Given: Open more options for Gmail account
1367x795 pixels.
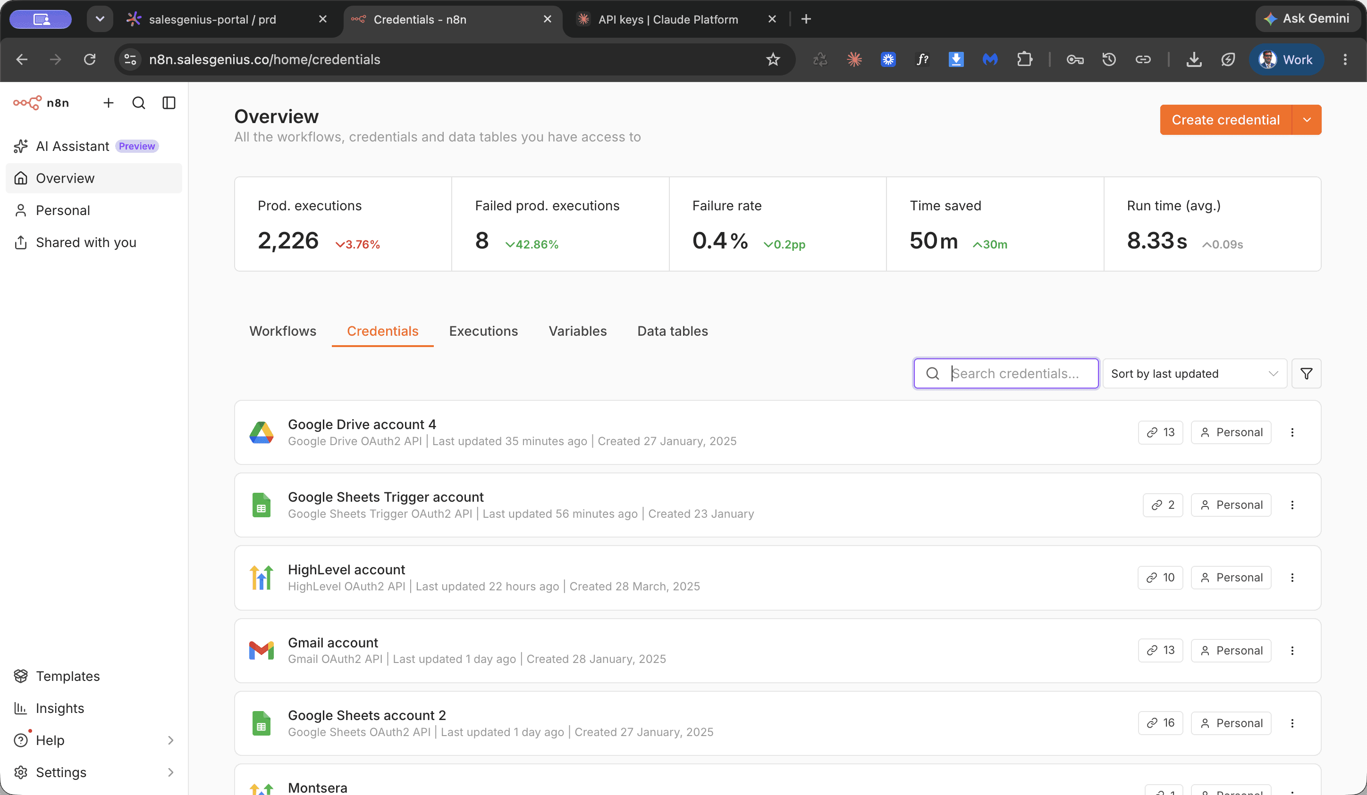Looking at the screenshot, I should (1292, 650).
